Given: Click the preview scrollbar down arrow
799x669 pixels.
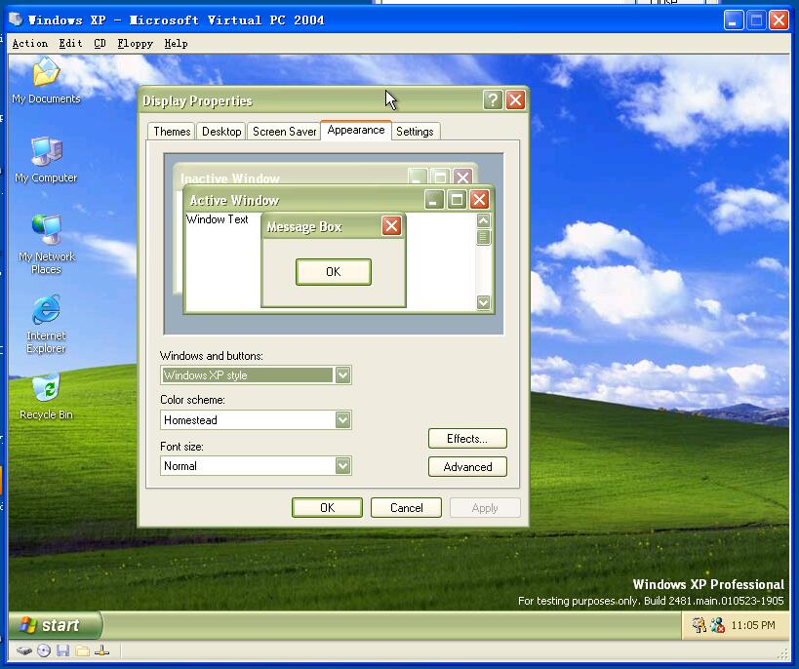Looking at the screenshot, I should [x=483, y=302].
